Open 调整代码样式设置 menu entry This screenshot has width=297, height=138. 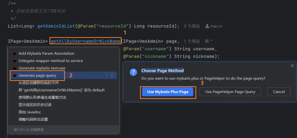point(33,119)
